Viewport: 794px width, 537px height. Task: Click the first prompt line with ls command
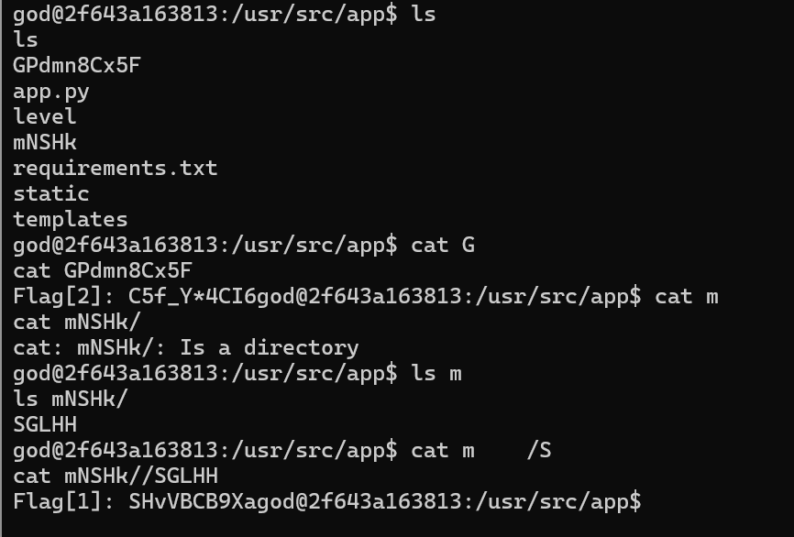pyautogui.click(x=225, y=14)
